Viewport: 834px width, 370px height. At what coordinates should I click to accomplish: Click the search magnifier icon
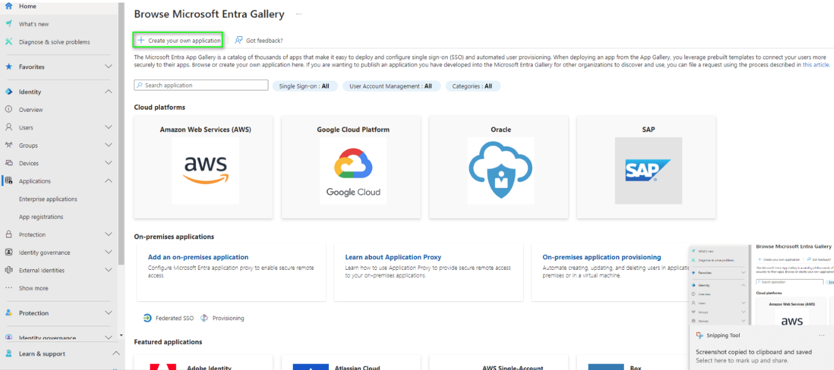(140, 85)
